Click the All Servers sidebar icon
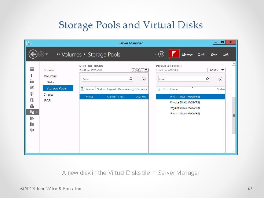 tap(32, 81)
